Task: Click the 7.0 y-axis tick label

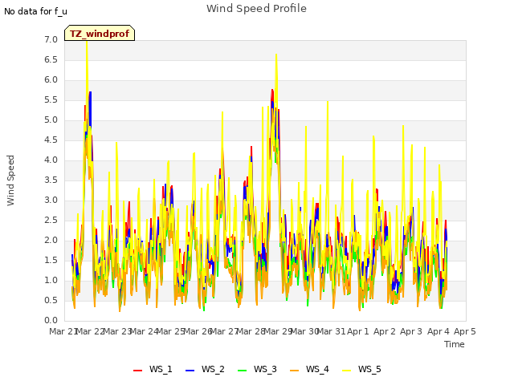Action: pyautogui.click(x=51, y=40)
